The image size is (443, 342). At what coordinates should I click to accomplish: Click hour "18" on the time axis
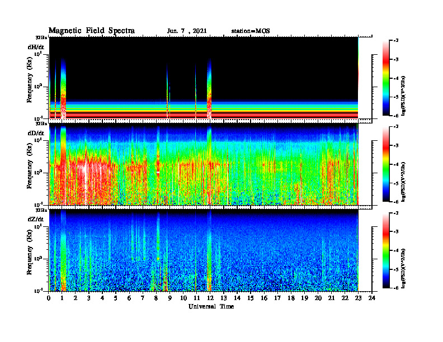pyautogui.click(x=291, y=298)
